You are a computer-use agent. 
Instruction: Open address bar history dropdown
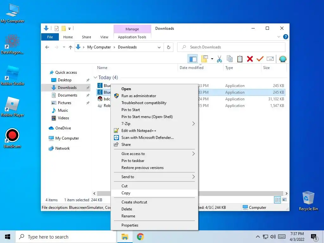click(159, 47)
